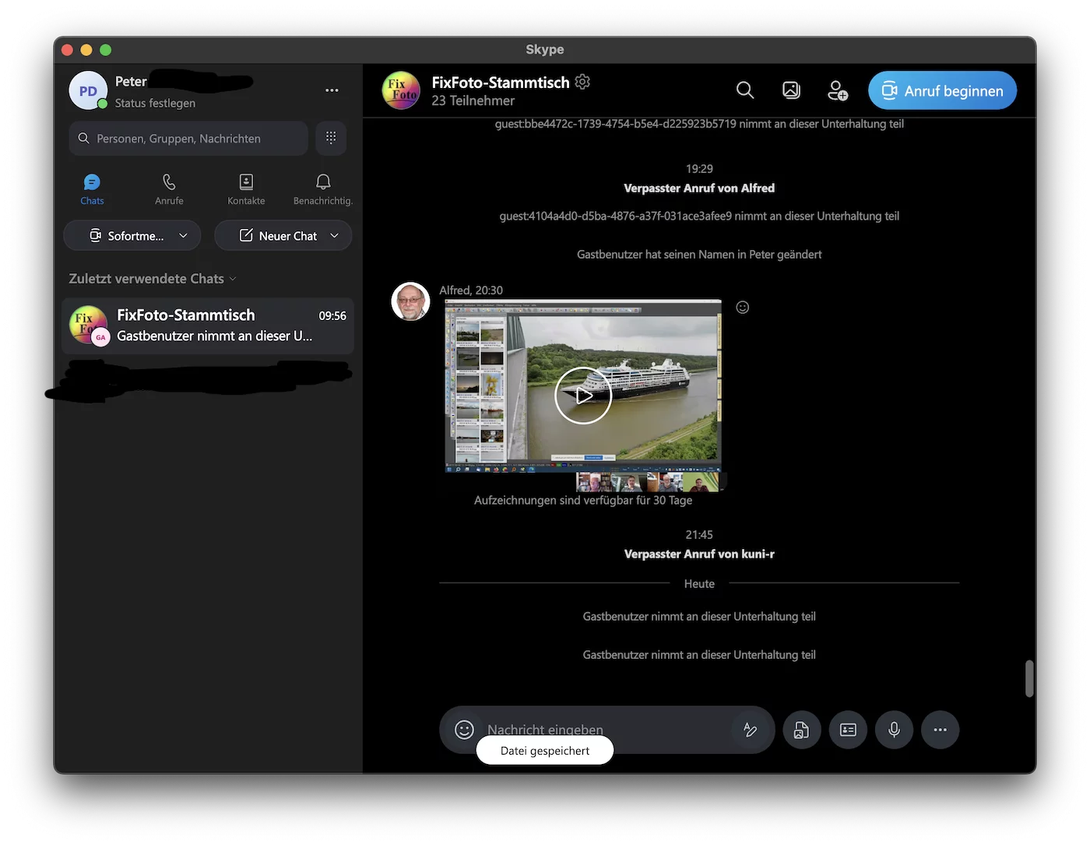Open search within the FixFoto-Stammtisch chat

click(x=745, y=90)
